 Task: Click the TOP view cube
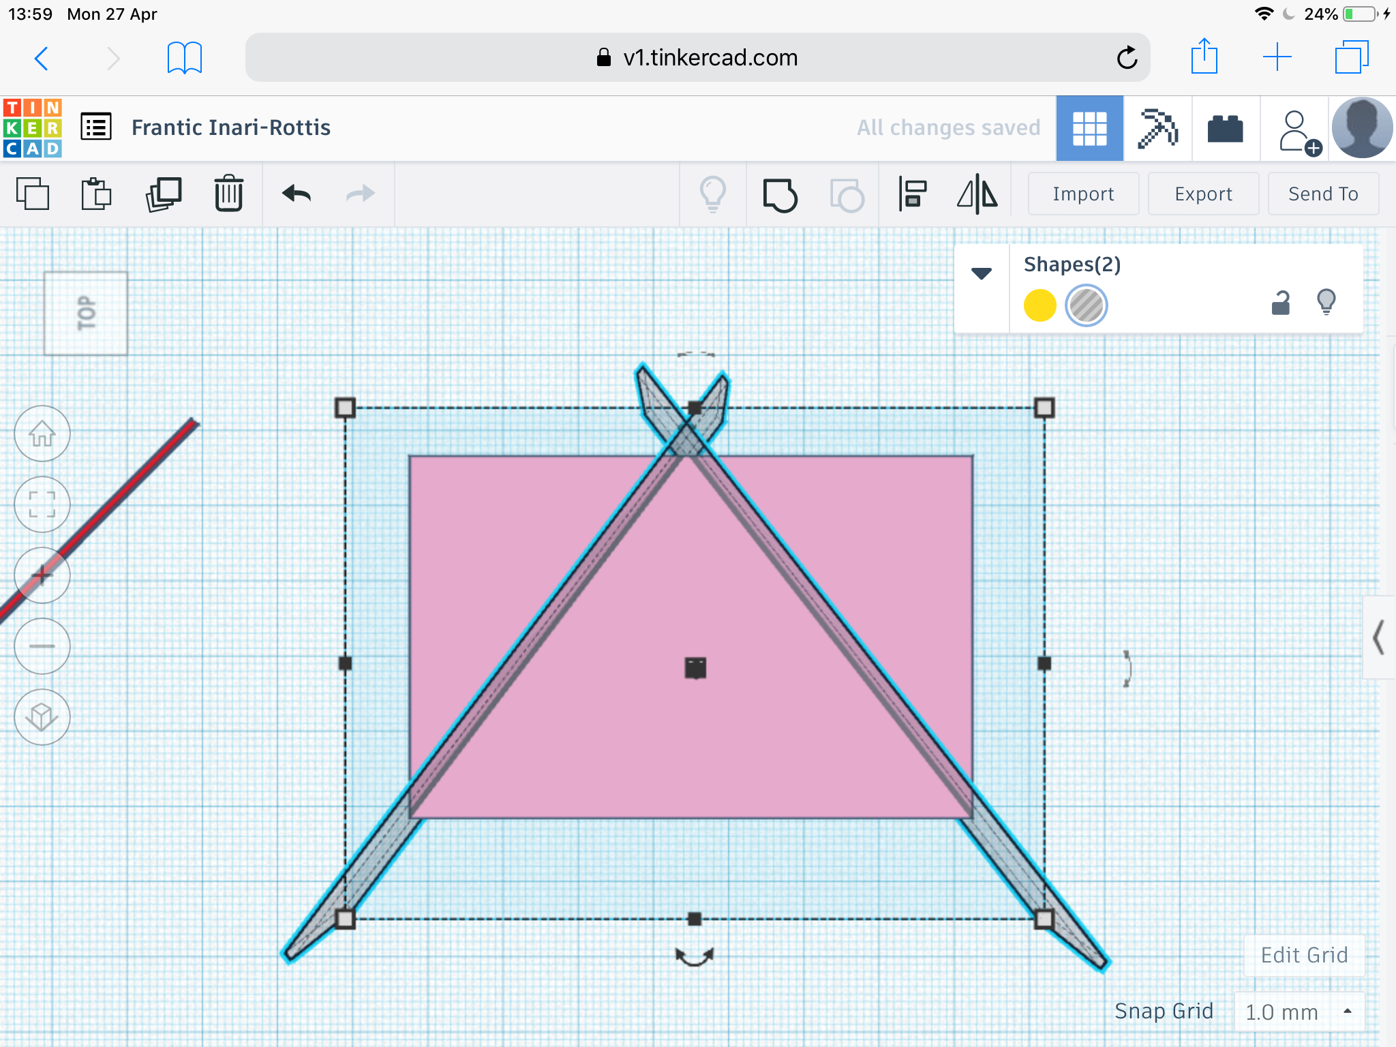86,314
